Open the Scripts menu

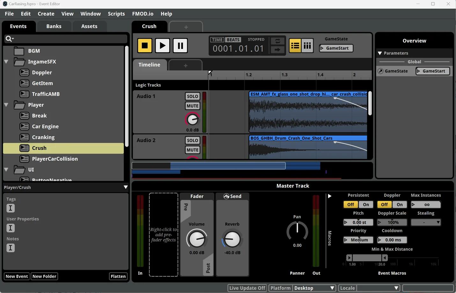116,14
